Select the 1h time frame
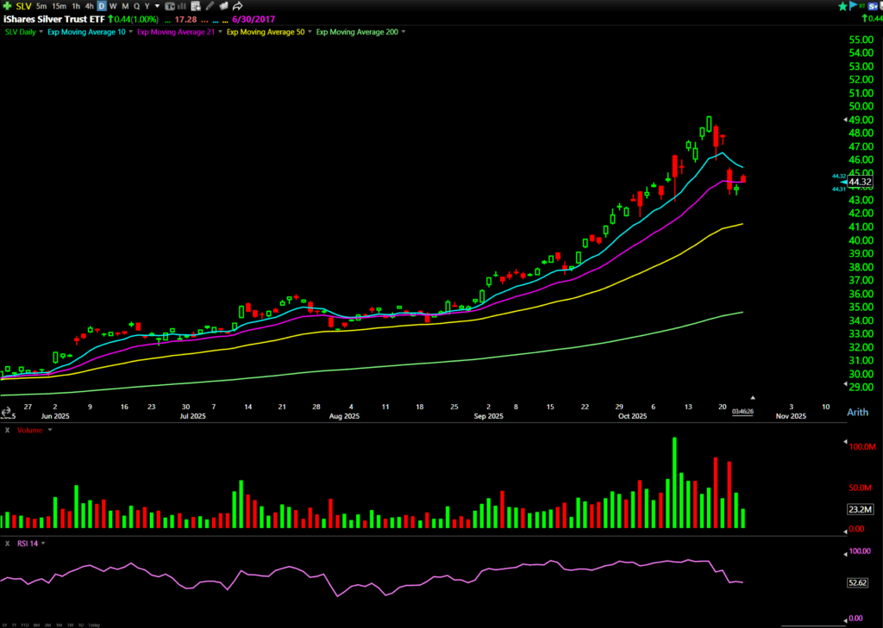883x628 pixels. point(76,6)
